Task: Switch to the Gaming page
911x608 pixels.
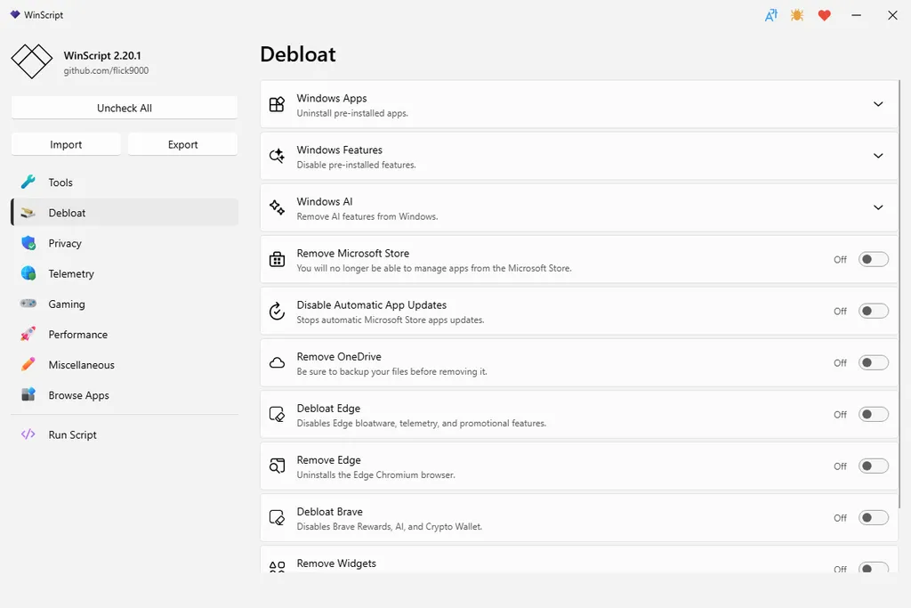Action: [125, 304]
